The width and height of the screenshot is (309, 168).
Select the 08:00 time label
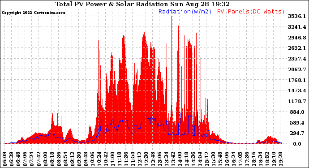(x=45, y=159)
